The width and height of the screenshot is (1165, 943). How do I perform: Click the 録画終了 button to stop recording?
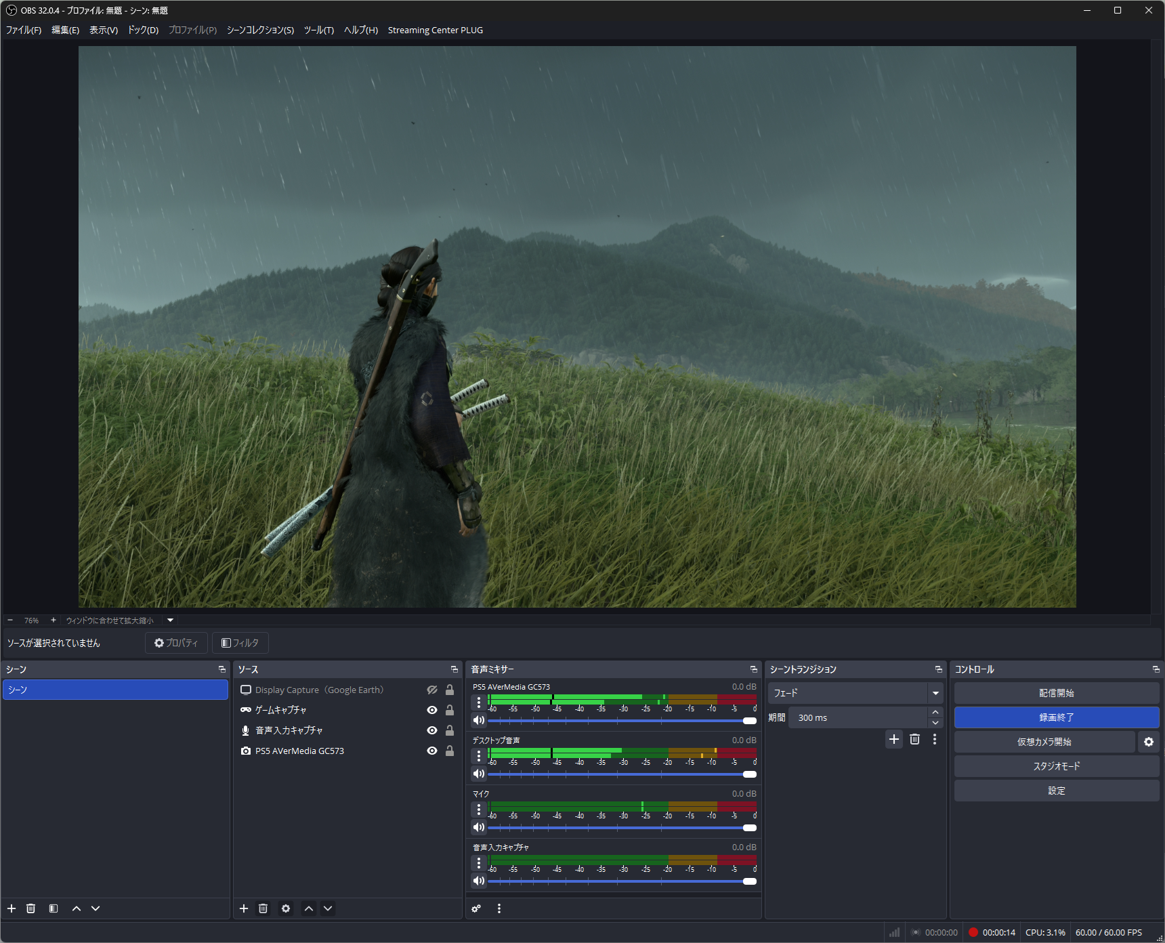(x=1056, y=717)
